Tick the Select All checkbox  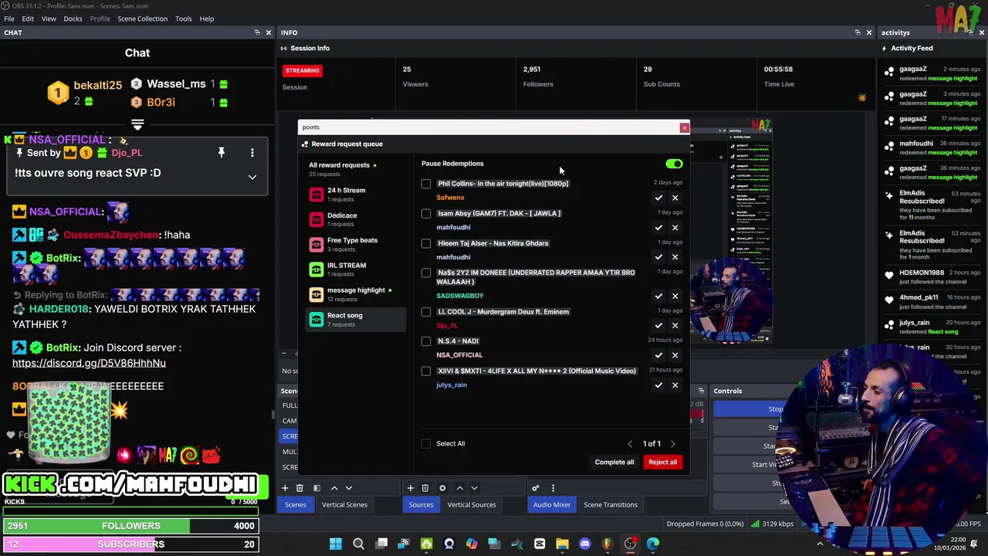[426, 443]
